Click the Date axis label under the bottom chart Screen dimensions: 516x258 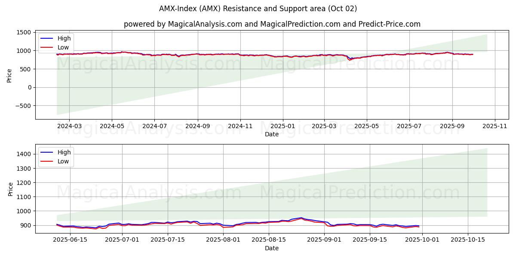(271, 248)
